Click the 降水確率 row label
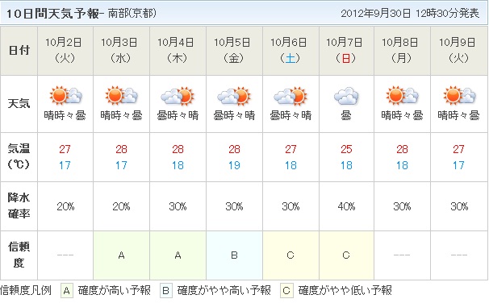489x303 pixels. point(19,205)
